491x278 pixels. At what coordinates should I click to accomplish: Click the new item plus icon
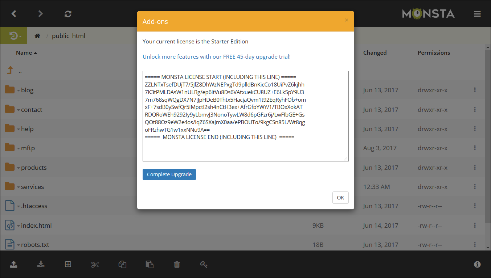tap(68, 264)
